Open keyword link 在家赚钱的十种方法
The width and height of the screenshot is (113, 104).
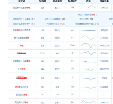click(x=21, y=30)
